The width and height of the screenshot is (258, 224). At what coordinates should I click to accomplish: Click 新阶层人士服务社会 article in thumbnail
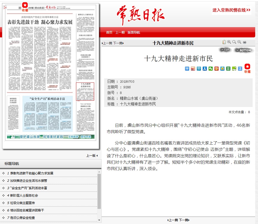pyautogui.click(x=85, y=23)
